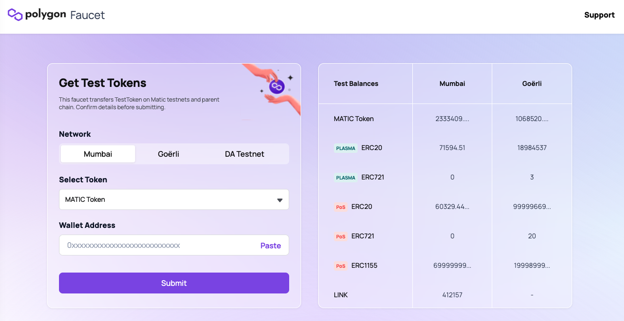Open the Support link

(599, 15)
